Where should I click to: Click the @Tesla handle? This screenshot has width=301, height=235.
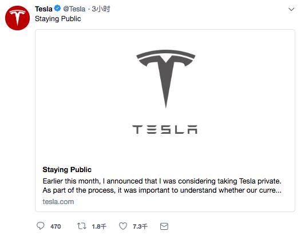click(x=74, y=9)
